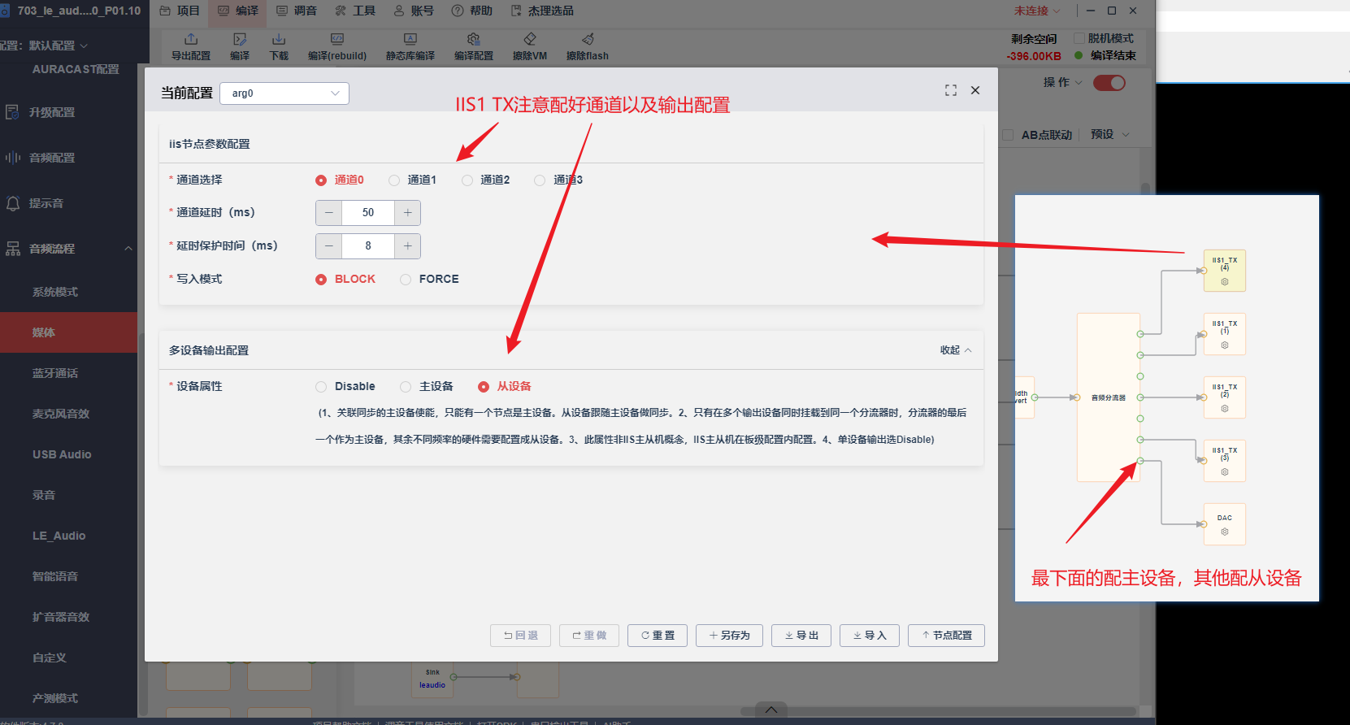Image resolution: width=1350 pixels, height=725 pixels.
Task: Expand the 操作 dropdown
Action: tap(1062, 83)
